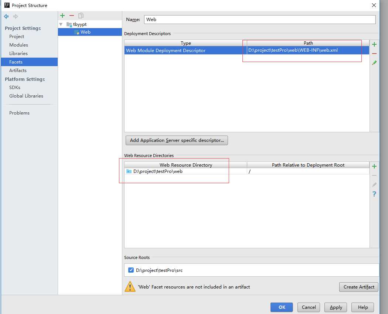
Task: Add a deployment descriptor with the plus icon
Action: click(374, 44)
